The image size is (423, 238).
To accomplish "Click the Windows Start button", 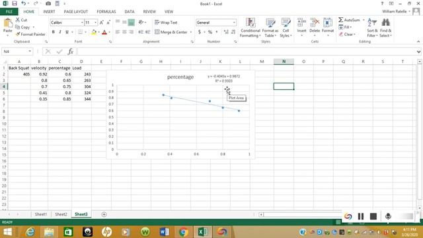I will (x=7, y=232).
